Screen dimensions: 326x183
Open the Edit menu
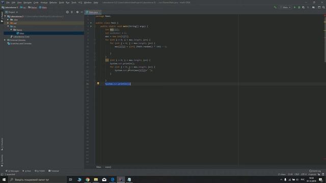coord(13,3)
